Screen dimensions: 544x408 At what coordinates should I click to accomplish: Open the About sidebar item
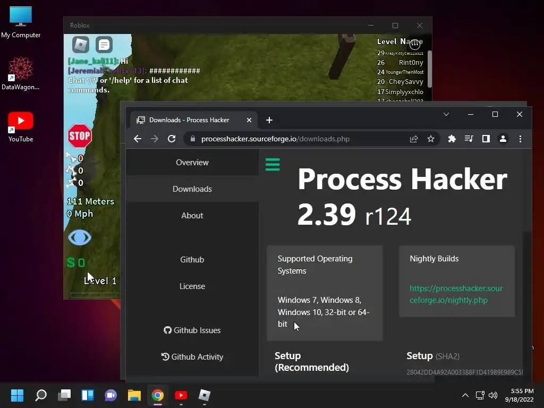pos(192,216)
